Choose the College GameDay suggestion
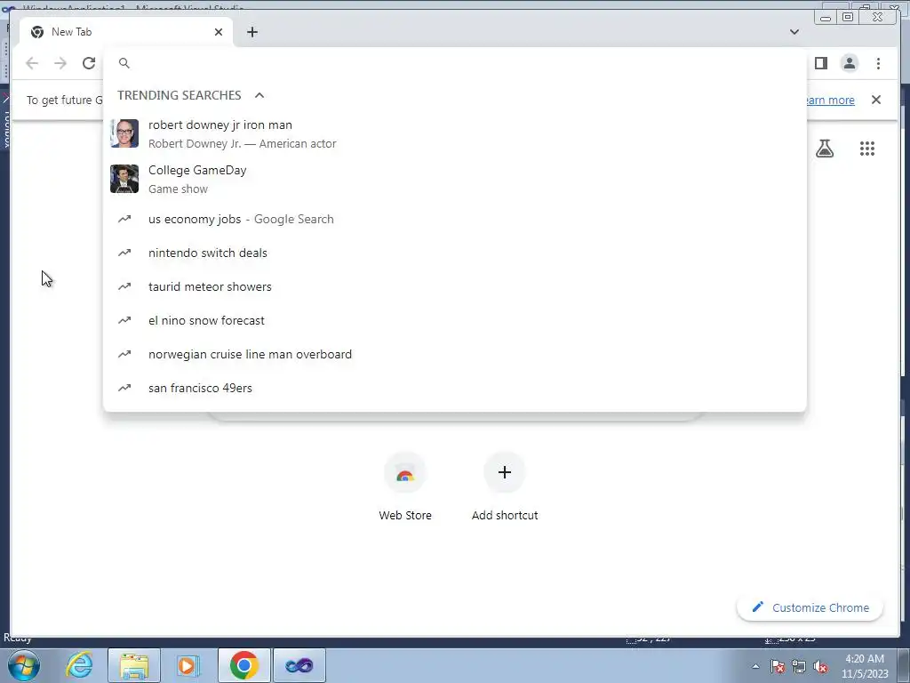The height and width of the screenshot is (683, 910). point(454,179)
